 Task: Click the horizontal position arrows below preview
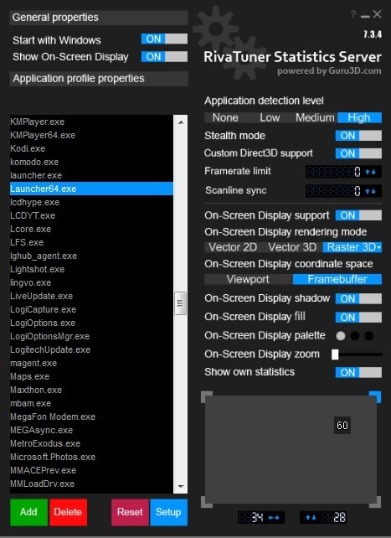click(x=274, y=517)
